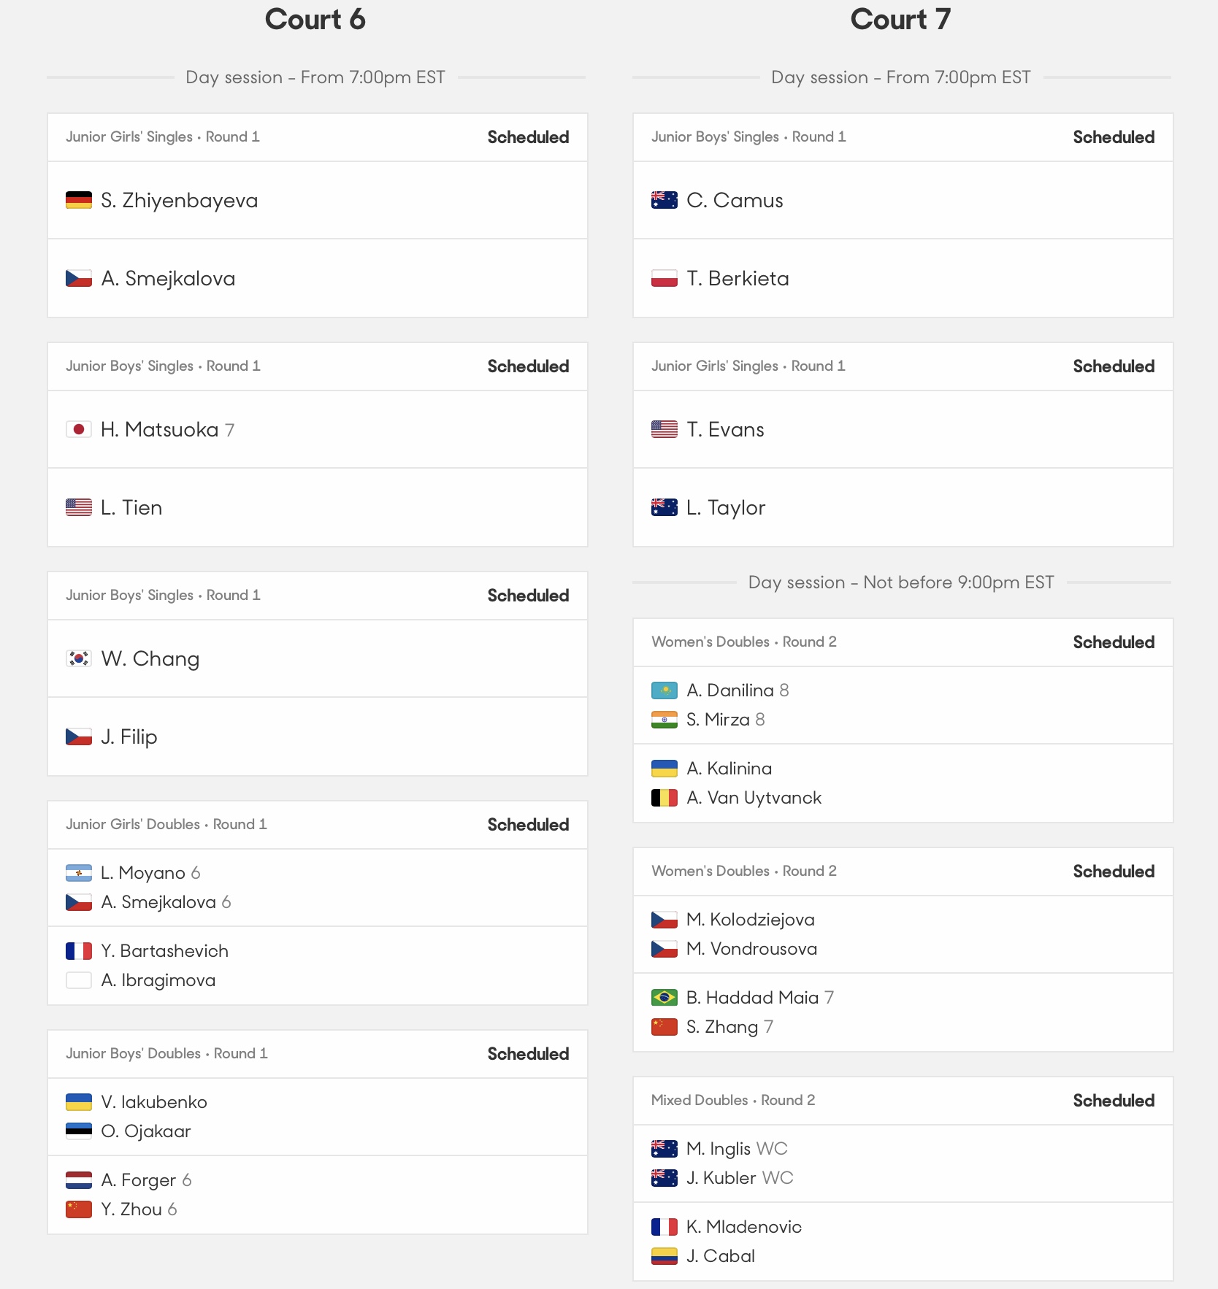The width and height of the screenshot is (1218, 1289).
Task: Select player C. Camus
Action: point(735,200)
